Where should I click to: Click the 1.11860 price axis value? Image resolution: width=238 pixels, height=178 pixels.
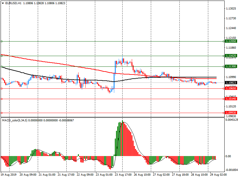[231, 48]
